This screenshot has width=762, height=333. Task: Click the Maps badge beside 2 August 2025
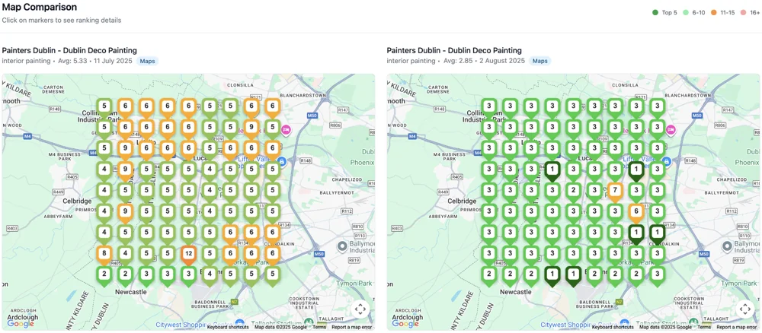click(539, 61)
